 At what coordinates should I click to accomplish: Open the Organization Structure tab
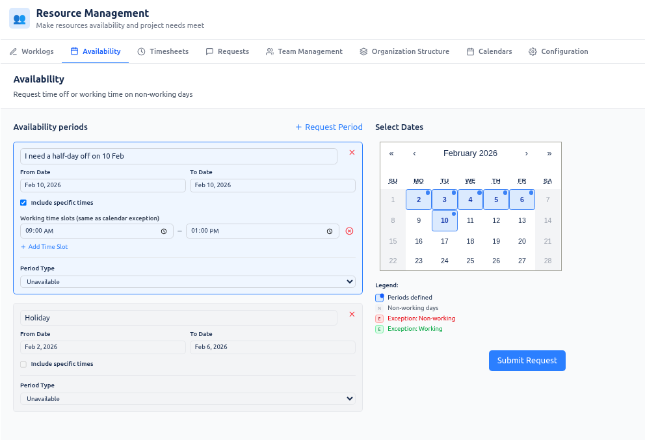click(404, 51)
